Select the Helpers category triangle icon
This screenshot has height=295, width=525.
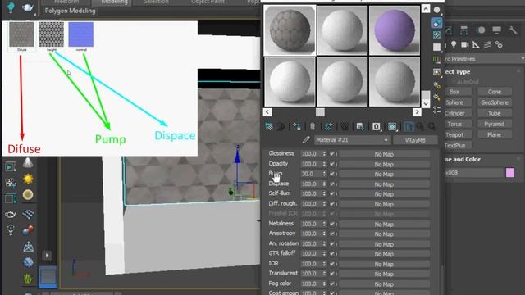pos(476,44)
